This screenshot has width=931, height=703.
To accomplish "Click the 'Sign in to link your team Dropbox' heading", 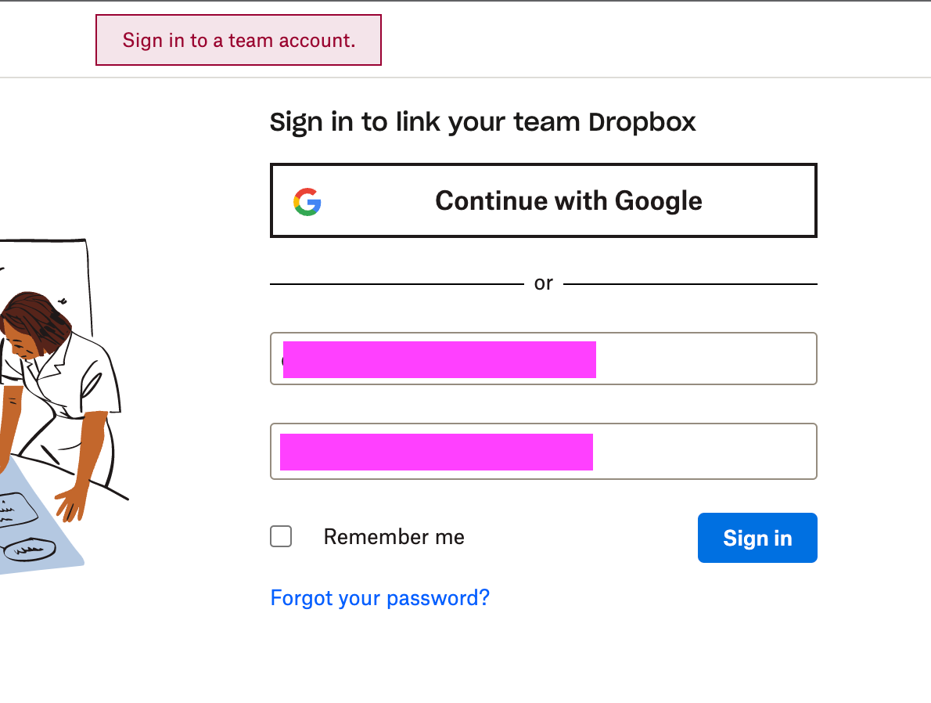I will (482, 123).
